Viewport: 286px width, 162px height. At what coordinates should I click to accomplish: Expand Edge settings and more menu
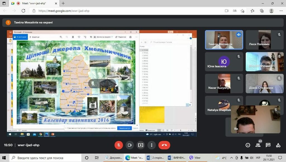tap(280, 11)
